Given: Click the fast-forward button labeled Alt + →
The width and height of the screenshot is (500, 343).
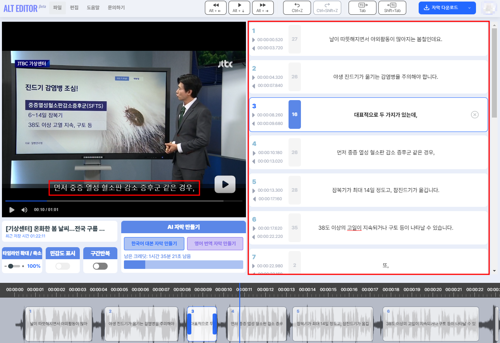Looking at the screenshot, I should tap(263, 8).
